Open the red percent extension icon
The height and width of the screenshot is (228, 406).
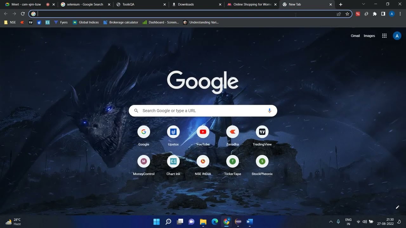[x=358, y=14]
